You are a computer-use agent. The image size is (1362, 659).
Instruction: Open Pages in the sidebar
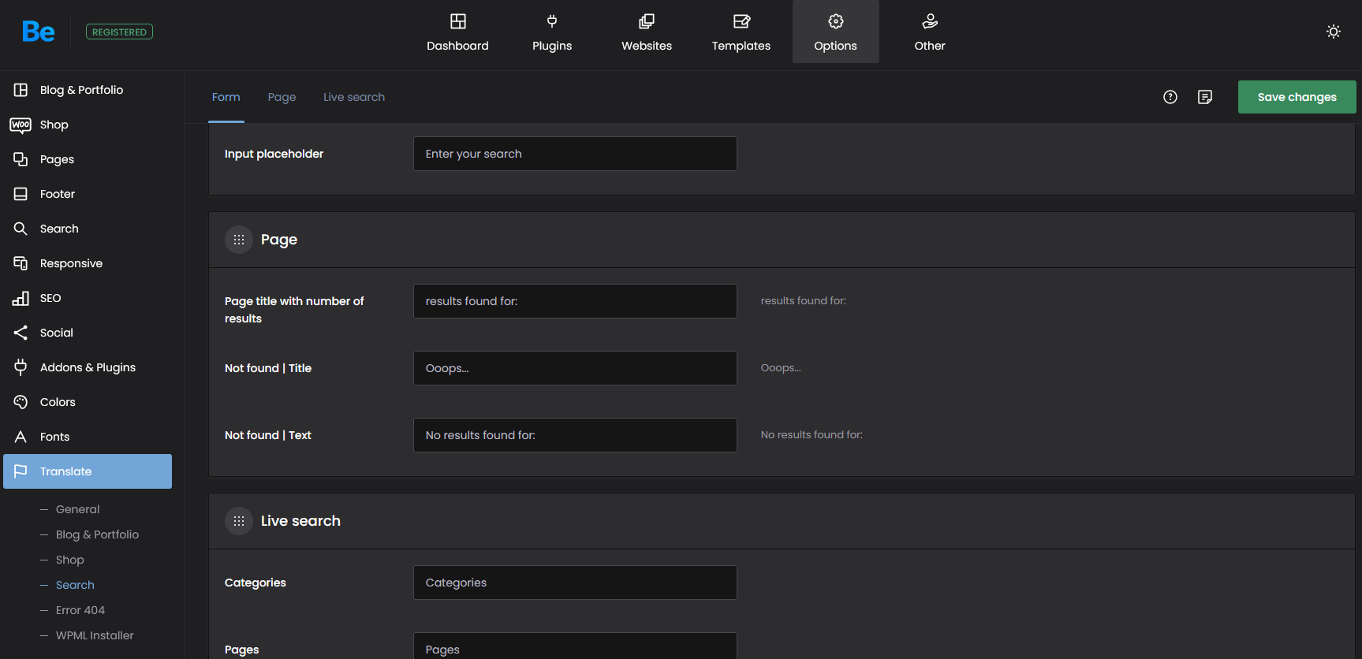point(86,159)
